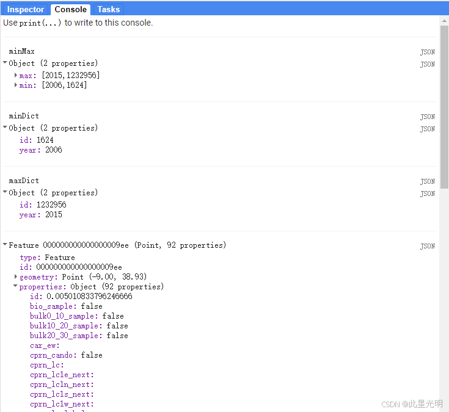Click the 'cprn_lc:' property

tap(47, 365)
